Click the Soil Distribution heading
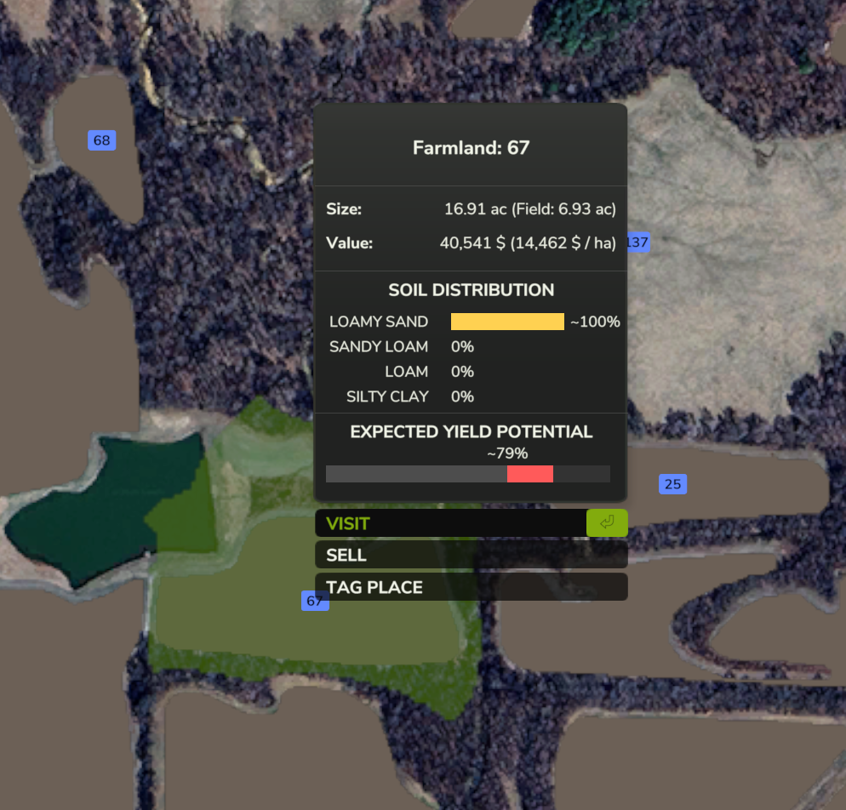 (x=471, y=290)
